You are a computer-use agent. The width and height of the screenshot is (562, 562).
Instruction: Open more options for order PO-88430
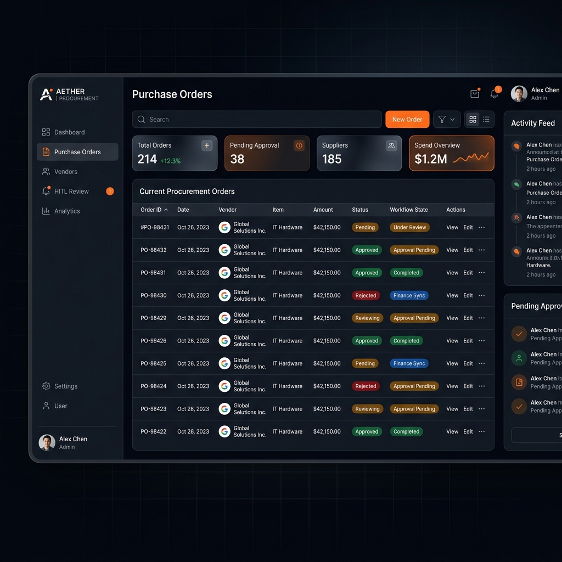click(x=481, y=295)
